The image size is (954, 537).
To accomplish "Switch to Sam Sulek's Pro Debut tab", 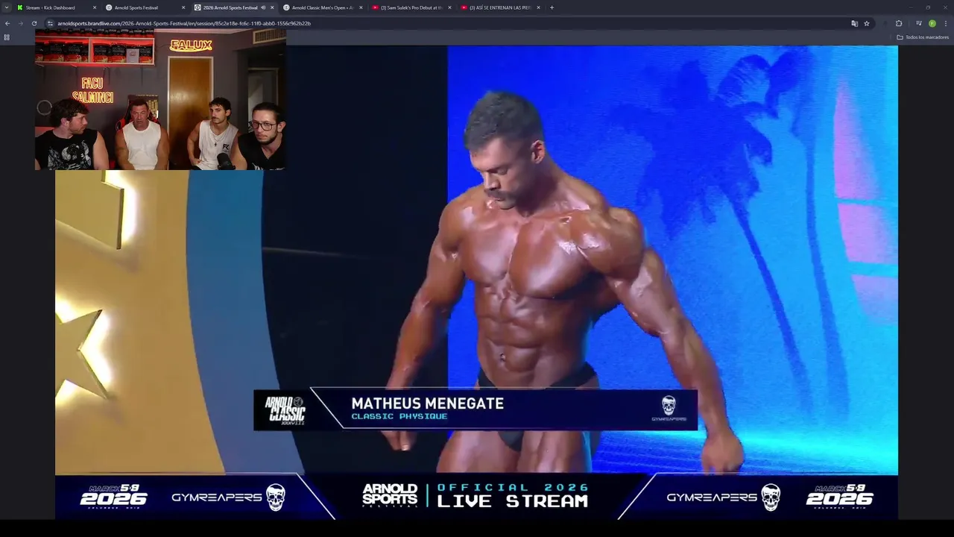I will 411,7.
